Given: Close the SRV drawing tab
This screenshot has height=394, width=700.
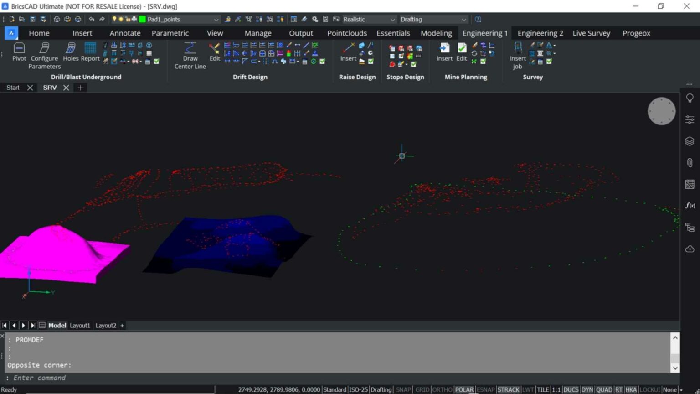Looking at the screenshot, I should click(66, 88).
